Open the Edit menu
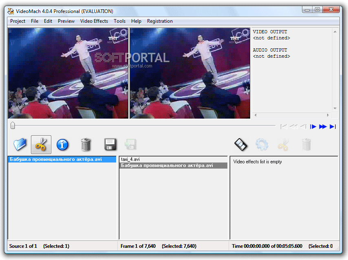348x260 pixels. click(48, 21)
